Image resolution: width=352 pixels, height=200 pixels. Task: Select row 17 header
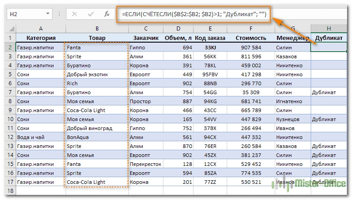point(11,182)
